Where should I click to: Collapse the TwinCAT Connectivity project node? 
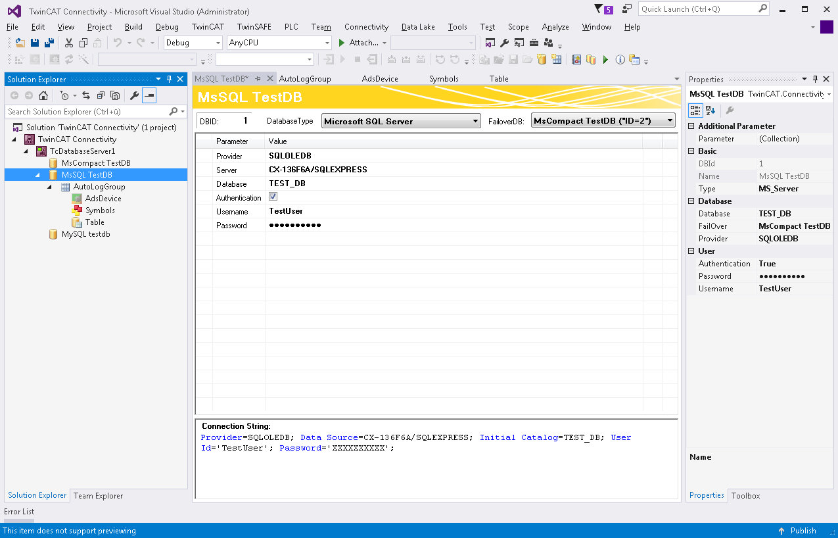click(14, 139)
